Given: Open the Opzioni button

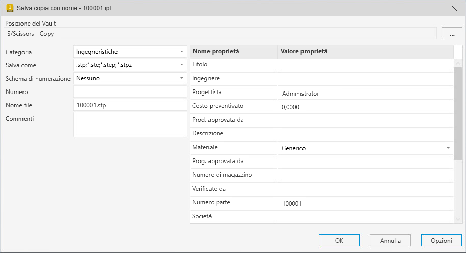Looking at the screenshot, I should click(441, 240).
